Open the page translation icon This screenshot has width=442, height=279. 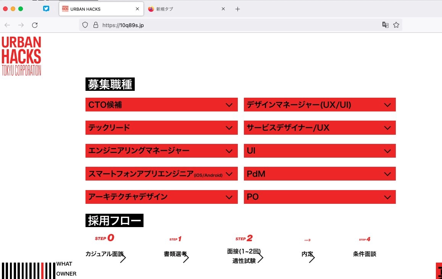click(386, 25)
